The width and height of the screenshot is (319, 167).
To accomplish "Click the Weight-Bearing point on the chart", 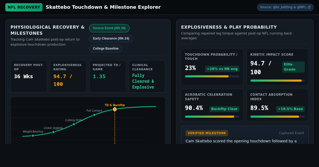I will [x=33, y=136].
